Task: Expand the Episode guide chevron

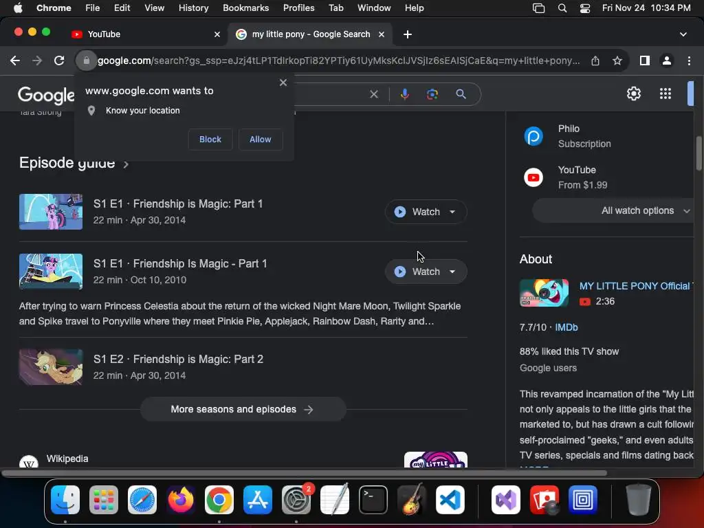Action: (x=126, y=164)
